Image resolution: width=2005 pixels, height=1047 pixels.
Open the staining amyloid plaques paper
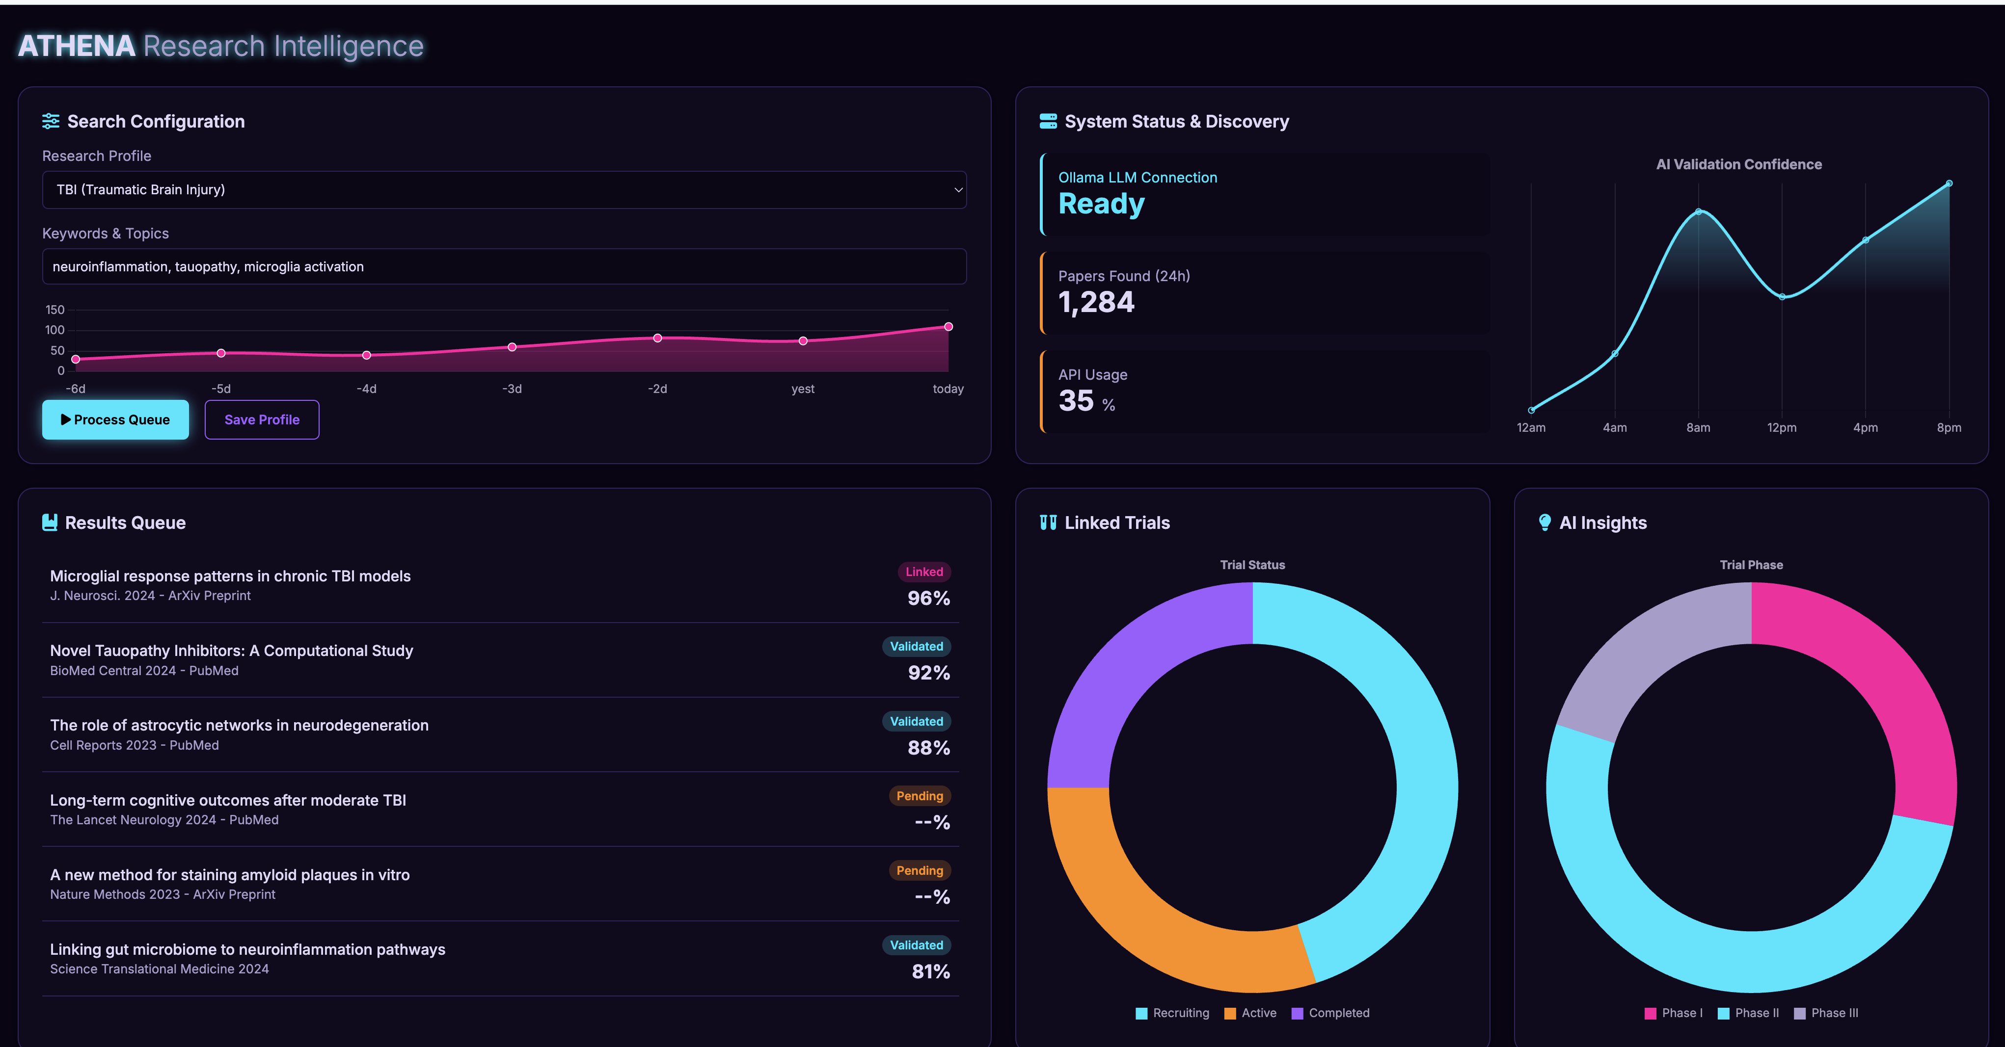[500, 884]
